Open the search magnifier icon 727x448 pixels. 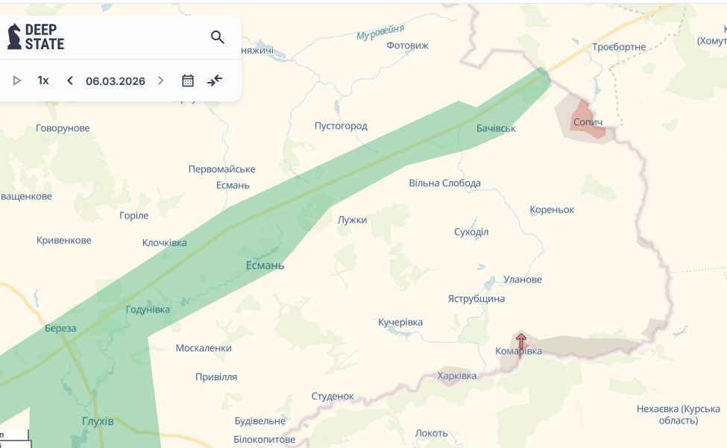tap(217, 37)
